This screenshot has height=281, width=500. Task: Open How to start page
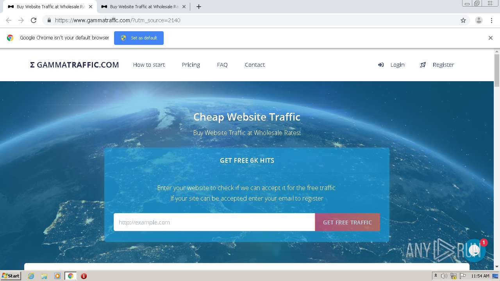(x=149, y=65)
